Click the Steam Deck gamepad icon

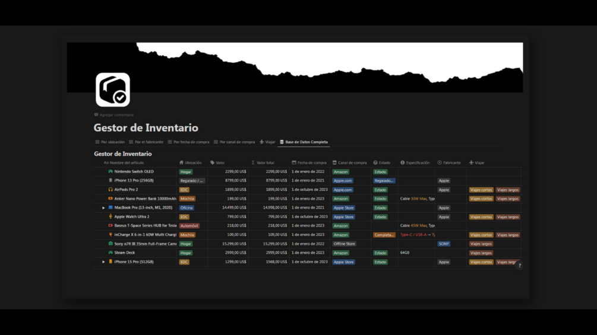coord(110,253)
